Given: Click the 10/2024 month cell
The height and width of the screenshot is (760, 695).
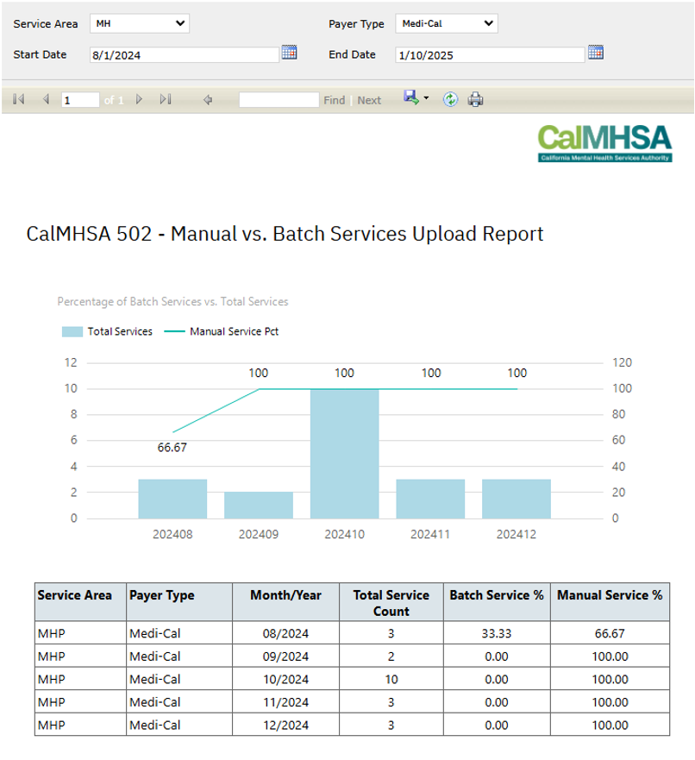Looking at the screenshot, I should point(285,679).
